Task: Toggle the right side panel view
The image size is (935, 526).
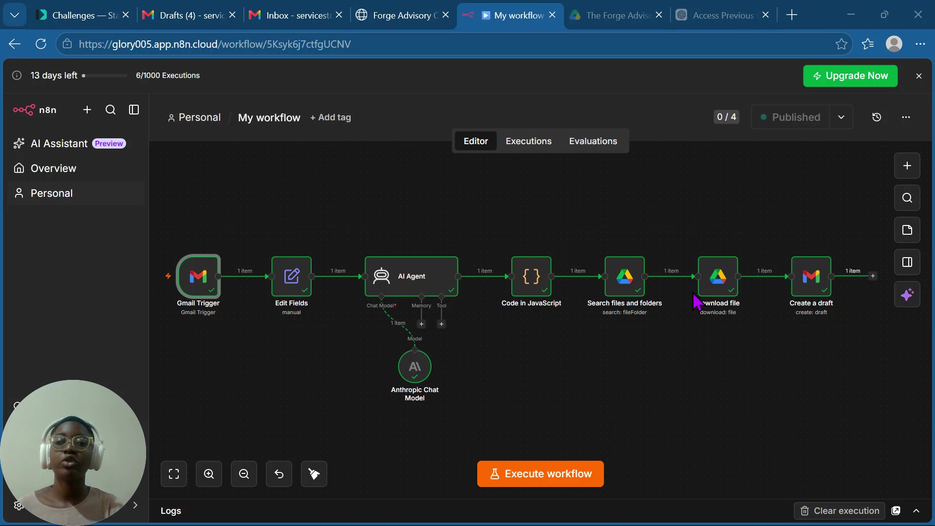Action: (907, 262)
